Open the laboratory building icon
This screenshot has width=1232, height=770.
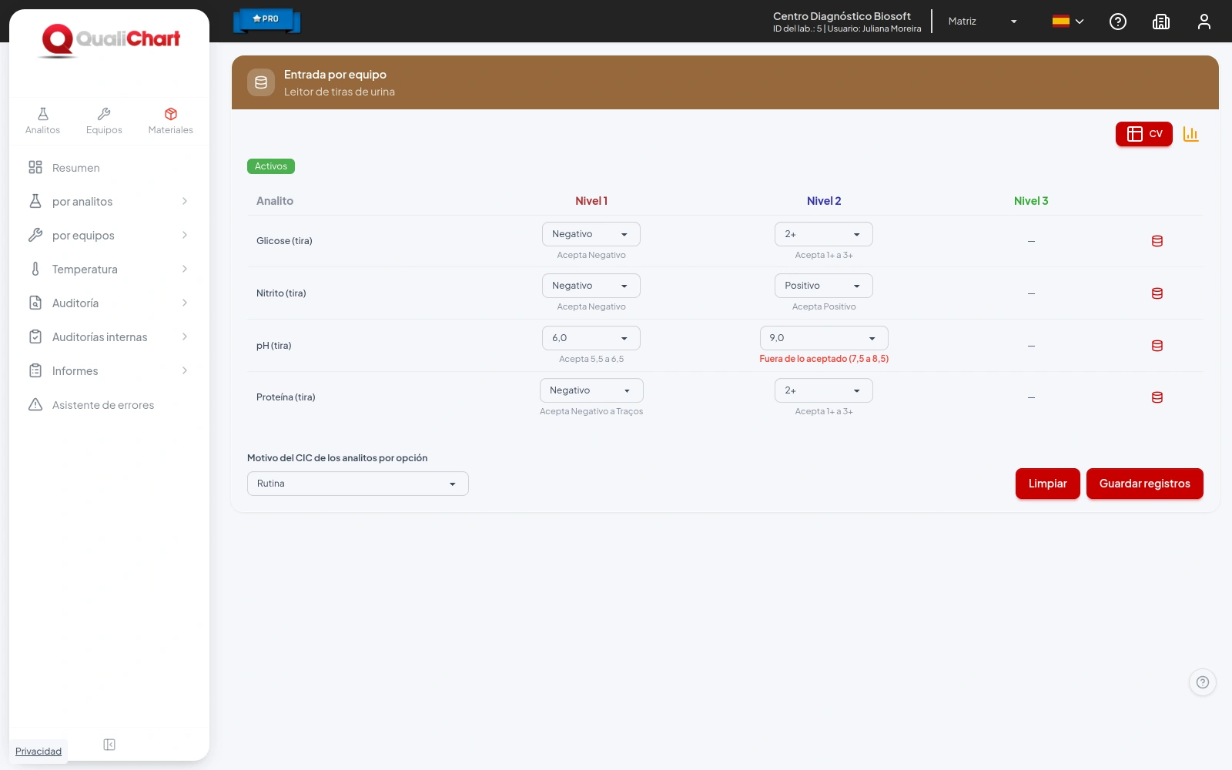(x=1161, y=22)
